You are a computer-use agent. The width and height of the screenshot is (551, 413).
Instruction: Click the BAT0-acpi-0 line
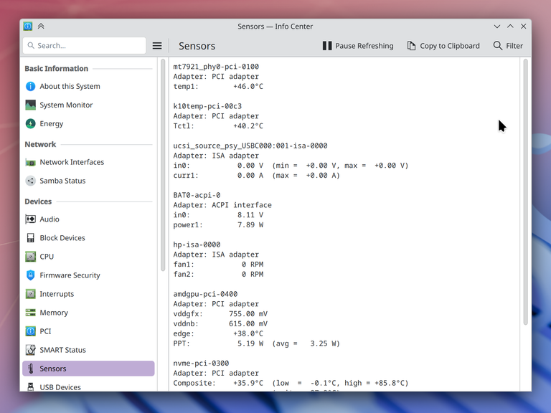click(197, 195)
